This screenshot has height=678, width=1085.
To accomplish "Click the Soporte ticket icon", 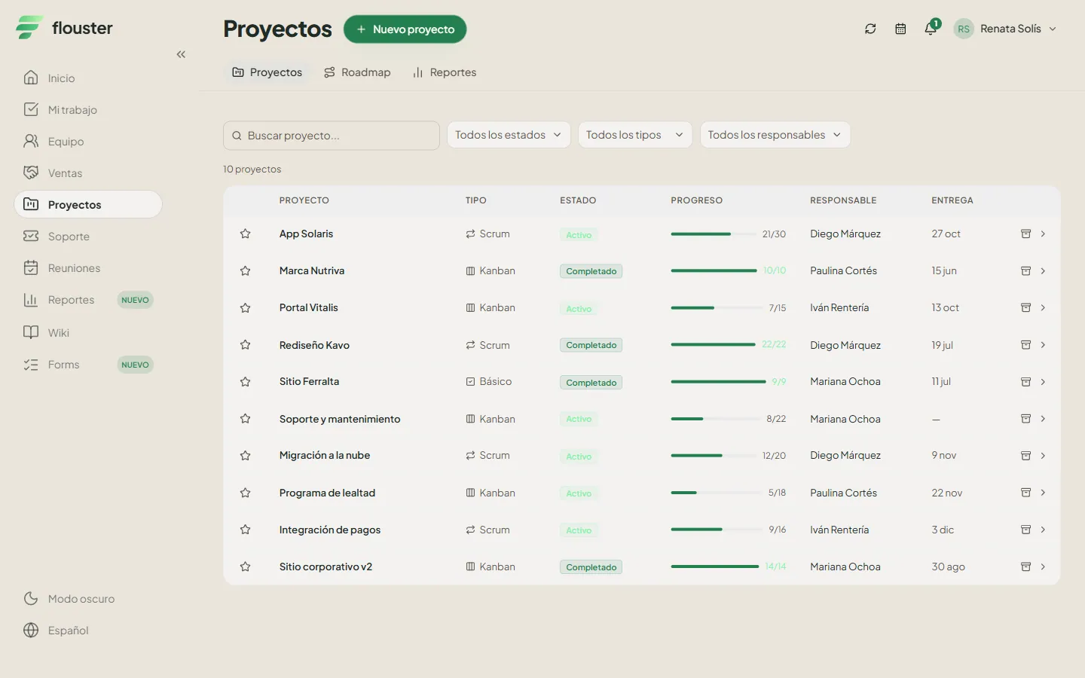I will point(31,236).
